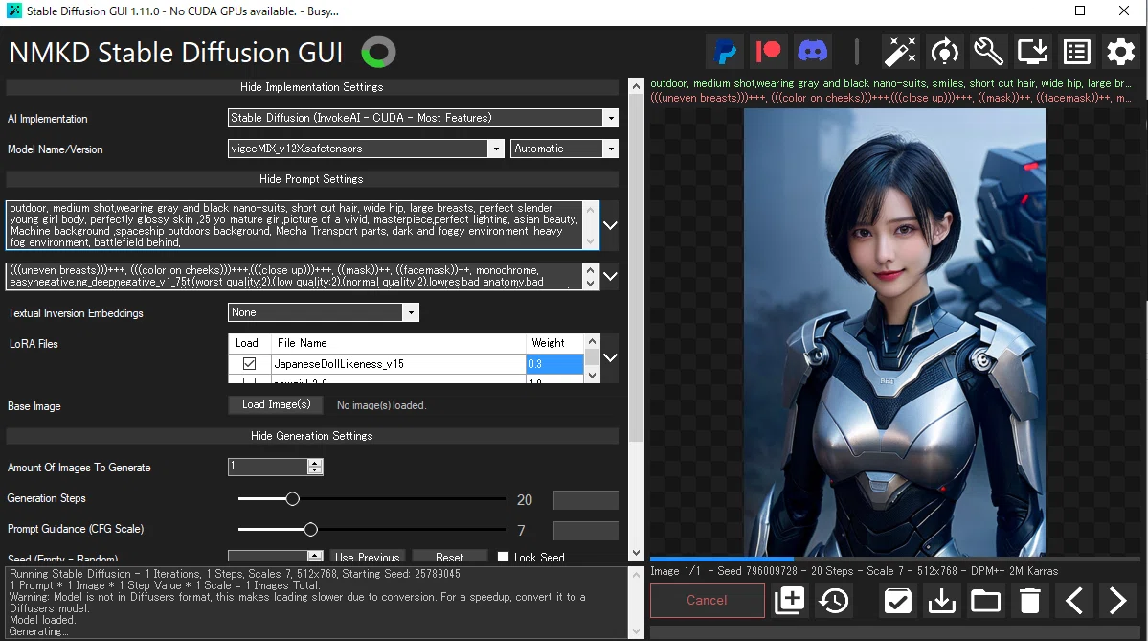Delete the current image with trash icon
1148x641 pixels.
(1030, 601)
